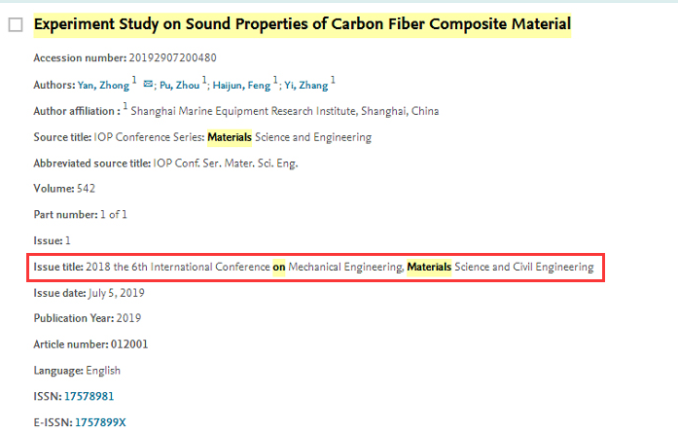
Task: Open author link Yan, Zhong
Action: coord(103,86)
